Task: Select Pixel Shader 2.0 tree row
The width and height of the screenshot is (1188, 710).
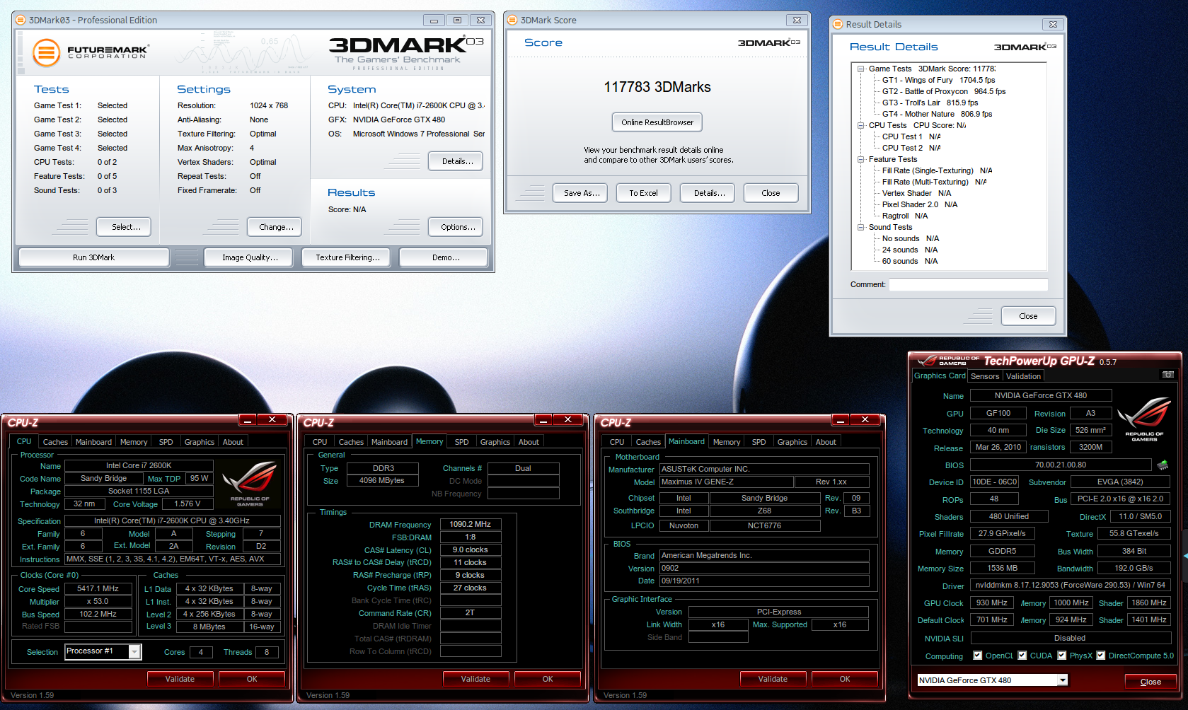Action: pyautogui.click(x=919, y=204)
